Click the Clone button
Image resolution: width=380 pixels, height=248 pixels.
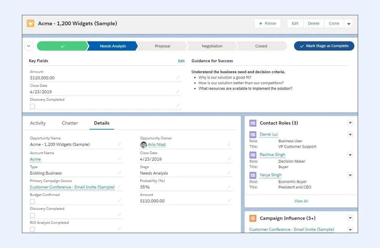pos(334,24)
